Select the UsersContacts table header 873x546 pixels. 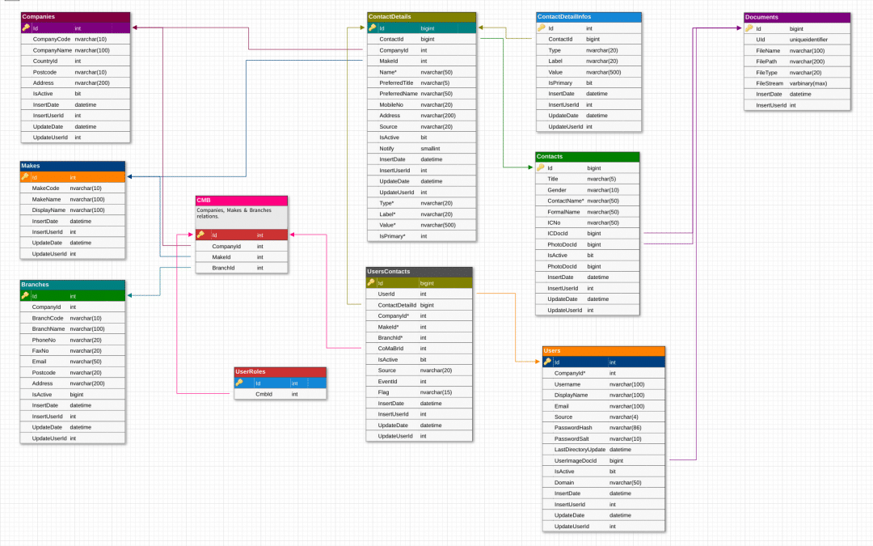[420, 272]
